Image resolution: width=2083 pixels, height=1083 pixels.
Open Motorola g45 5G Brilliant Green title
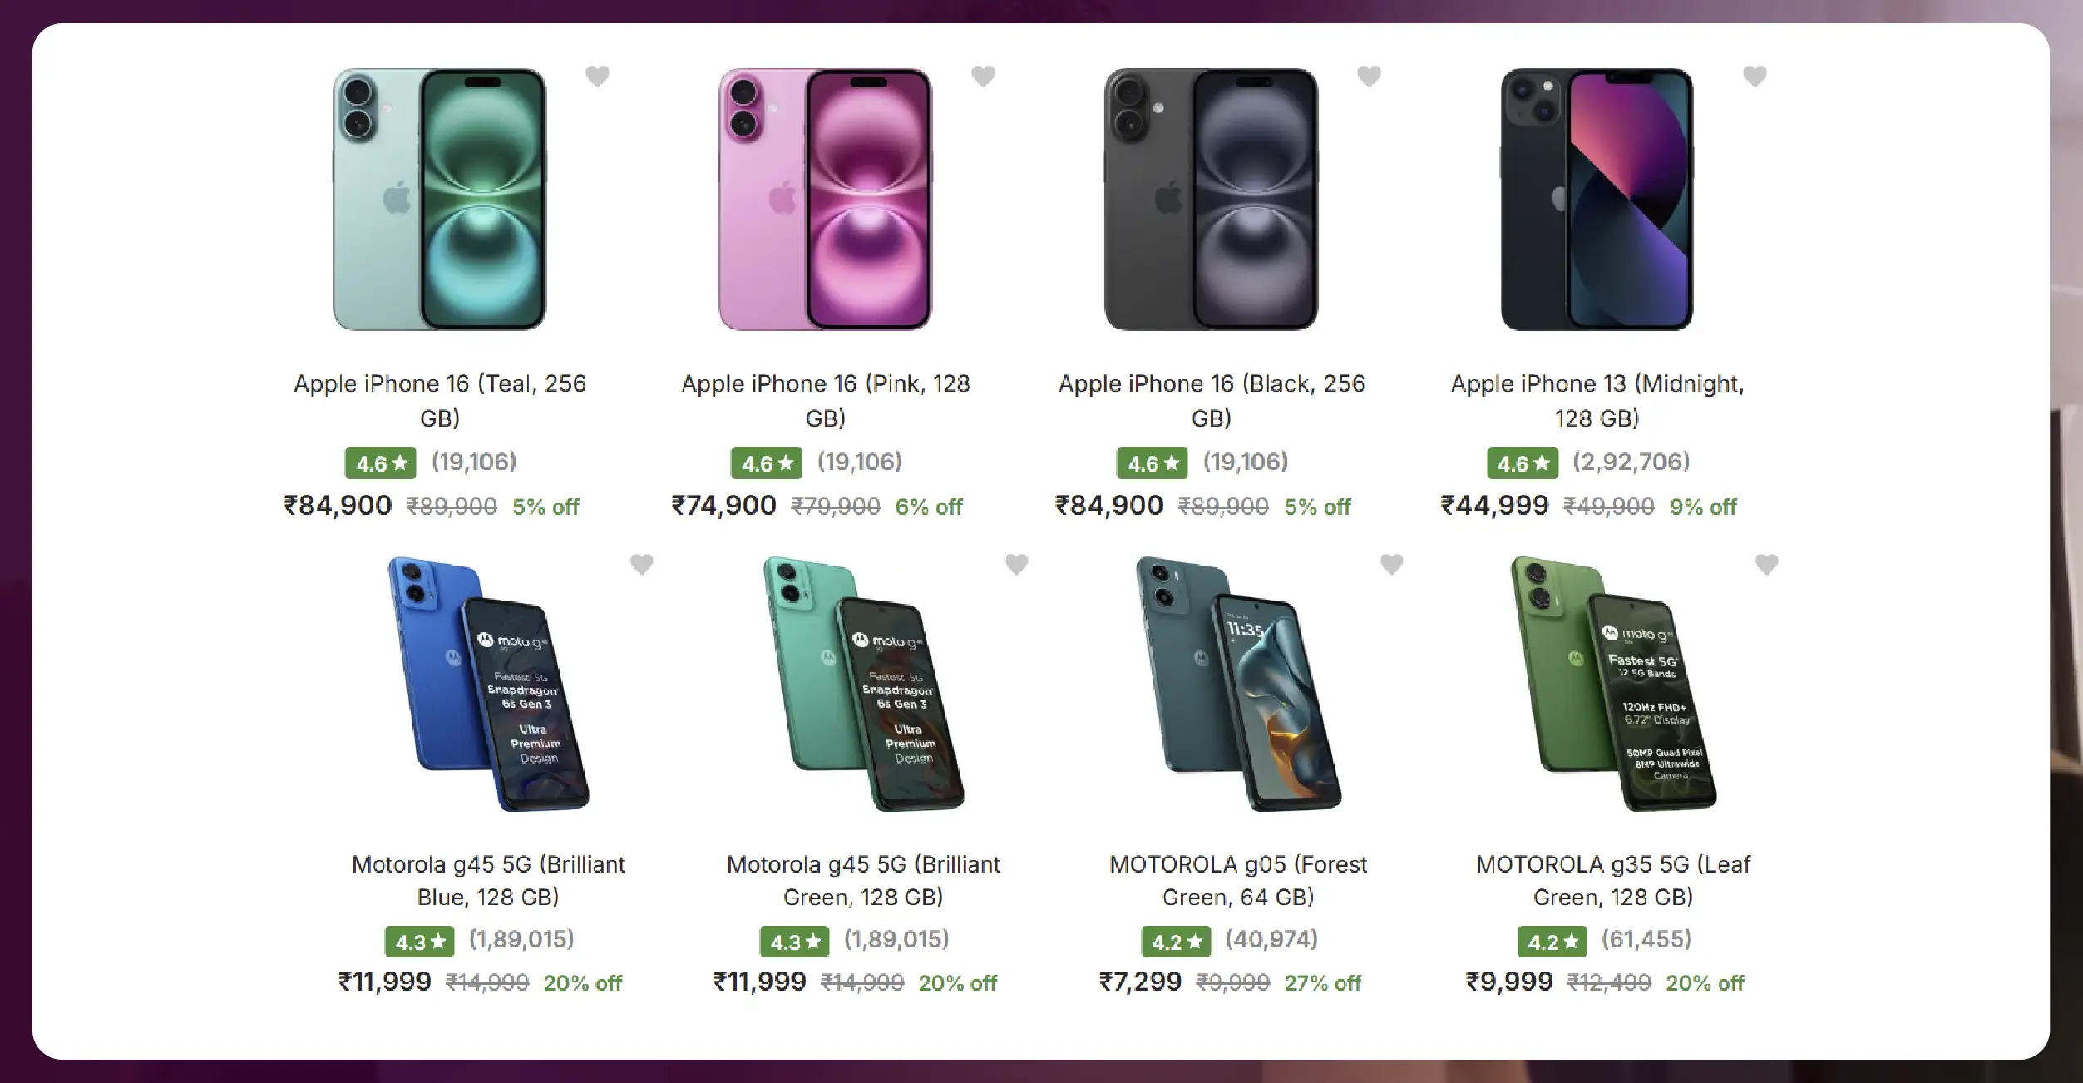(863, 880)
